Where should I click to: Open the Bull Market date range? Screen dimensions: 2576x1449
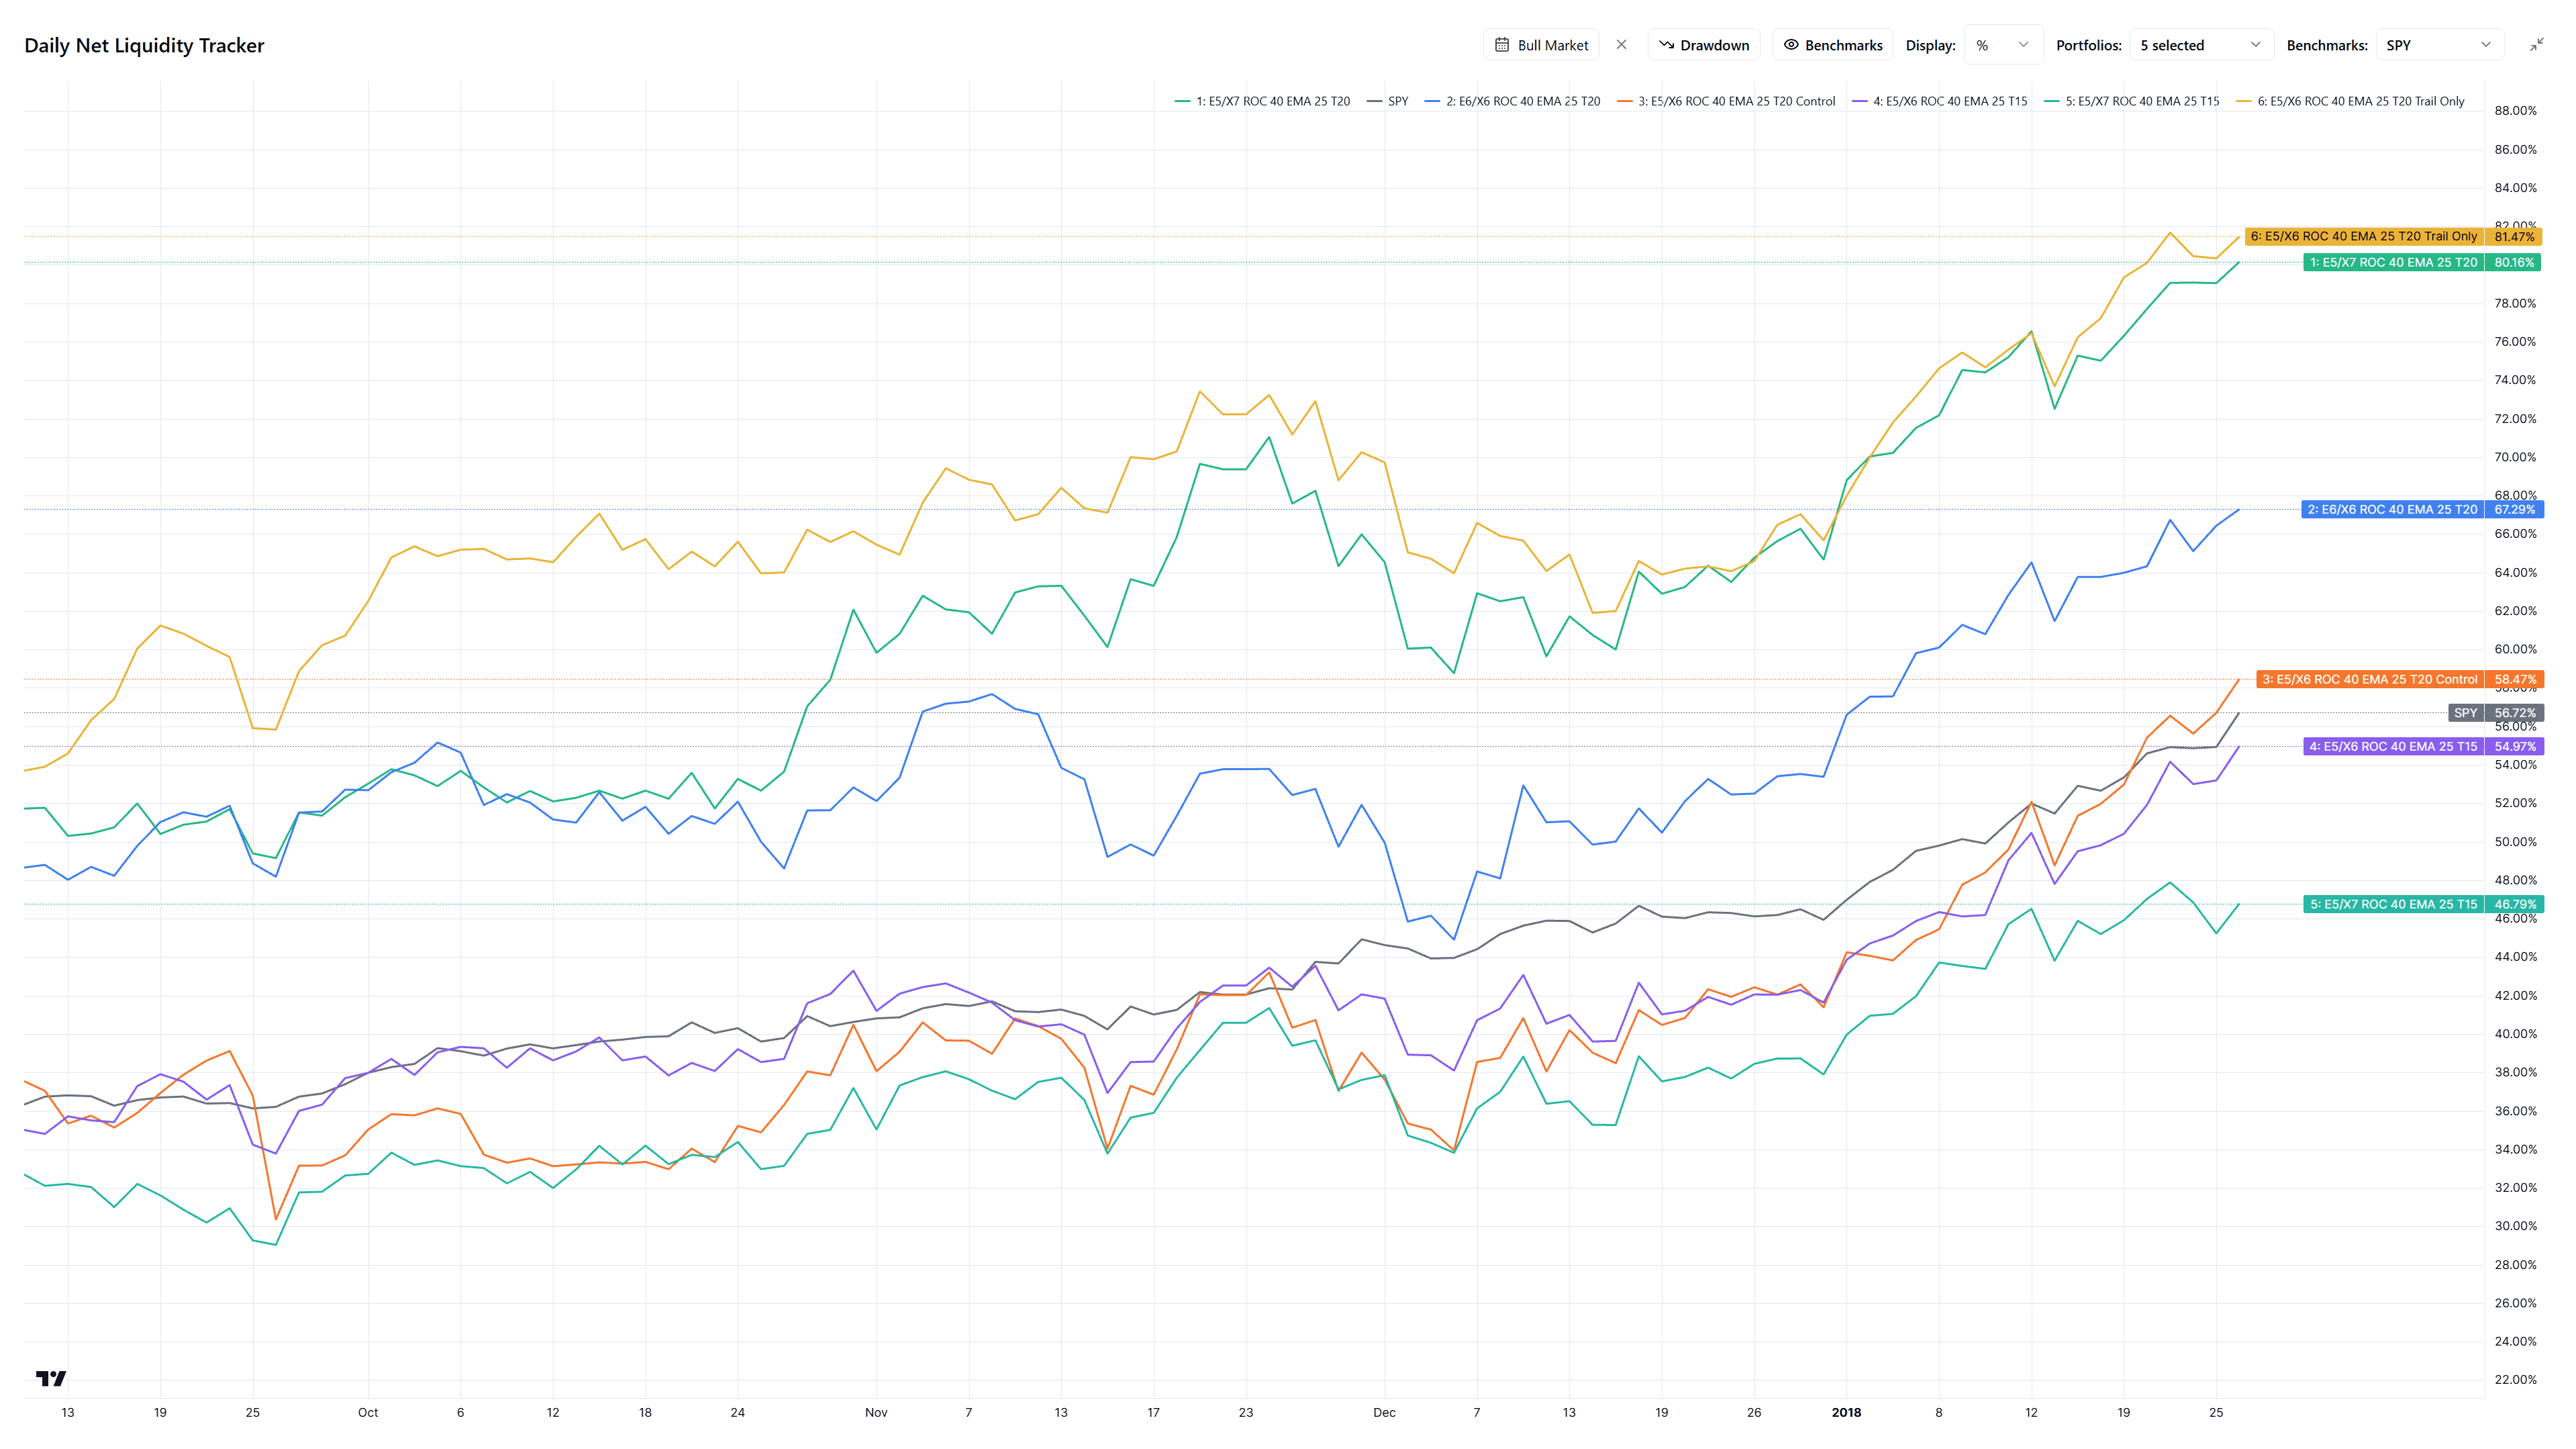pyautogui.click(x=1541, y=45)
